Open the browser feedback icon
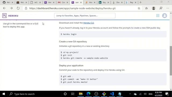The height and width of the screenshot is (97, 172). [x=161, y=8]
